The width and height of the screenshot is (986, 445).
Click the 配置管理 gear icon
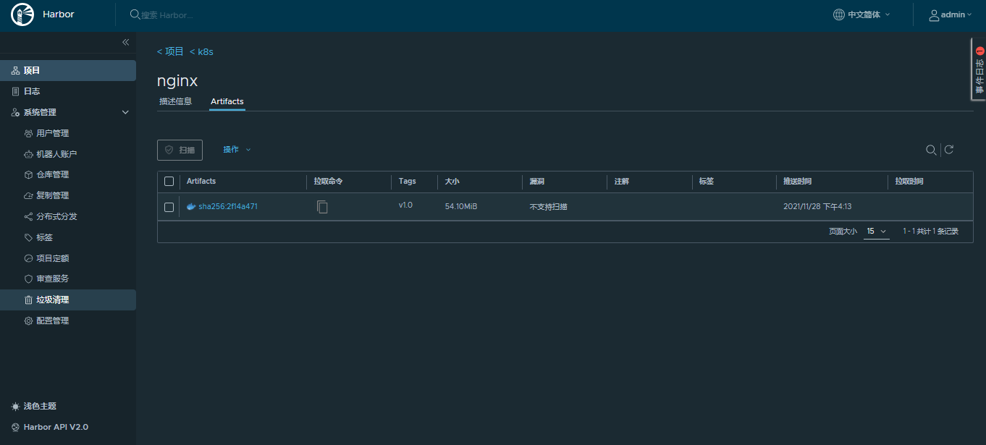tap(28, 321)
